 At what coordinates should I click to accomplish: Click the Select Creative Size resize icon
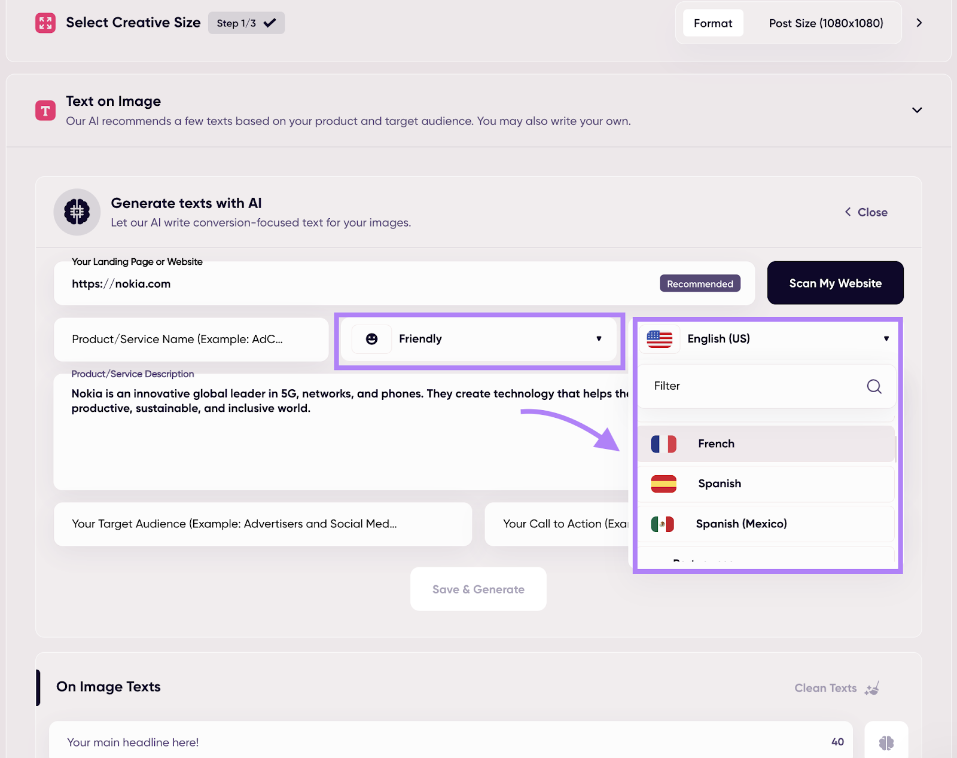coord(45,23)
